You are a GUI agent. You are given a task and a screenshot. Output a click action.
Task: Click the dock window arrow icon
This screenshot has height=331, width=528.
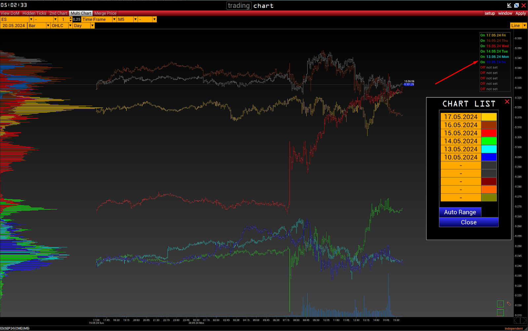tap(509, 5)
